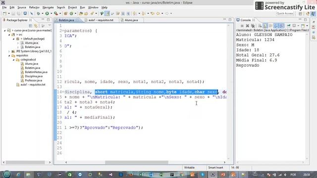317x178 pixels.
Task: Toggle Mark Occurrences highlighter icon
Action: 107,13
